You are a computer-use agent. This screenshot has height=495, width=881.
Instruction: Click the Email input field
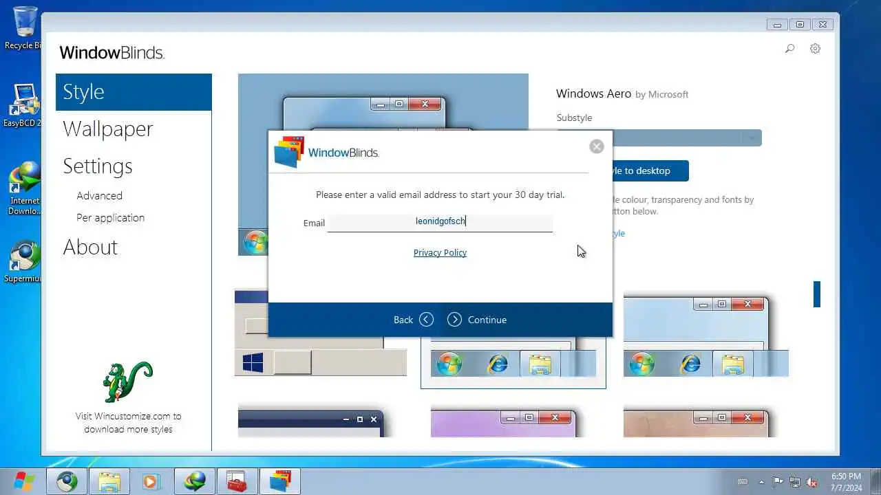(440, 222)
